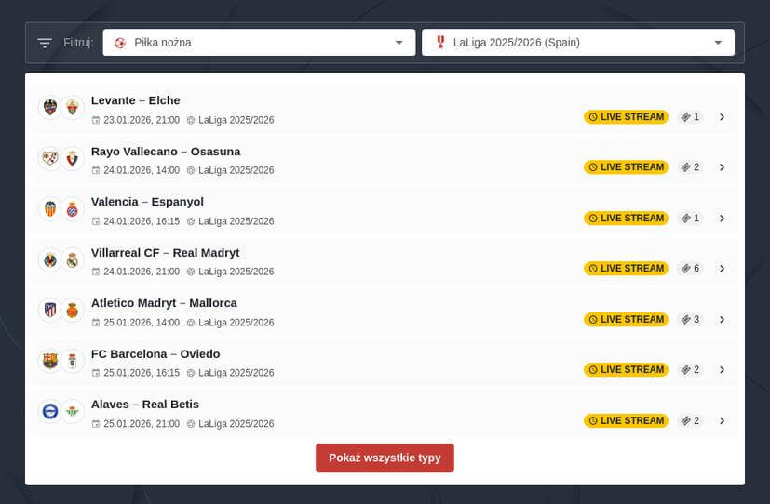Open the LaLiga 2025/2026 (Spain) league dropdown
The height and width of the screenshot is (504, 770).
(x=578, y=43)
